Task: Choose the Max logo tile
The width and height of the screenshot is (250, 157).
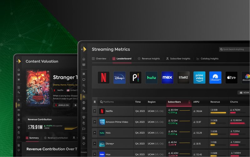Action: 167,78
